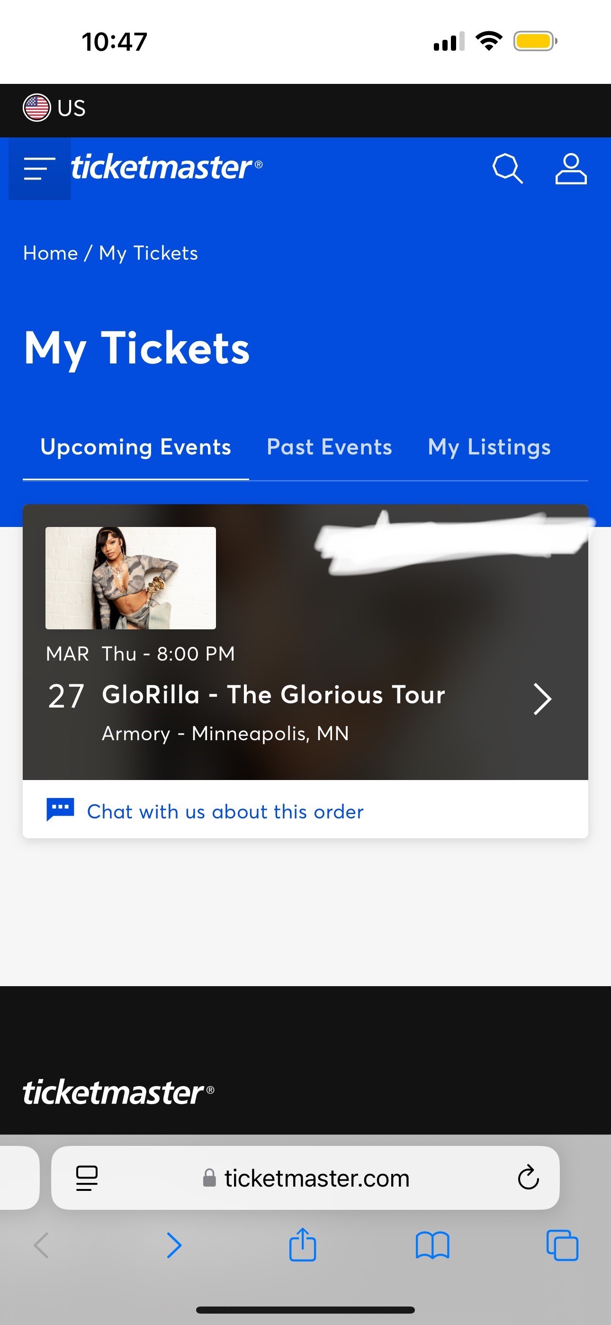
Task: Open Safari bookmarks book icon
Action: click(x=432, y=1245)
